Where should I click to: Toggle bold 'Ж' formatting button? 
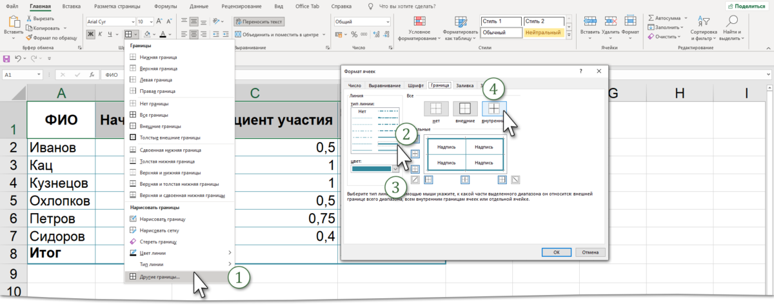pyautogui.click(x=91, y=34)
